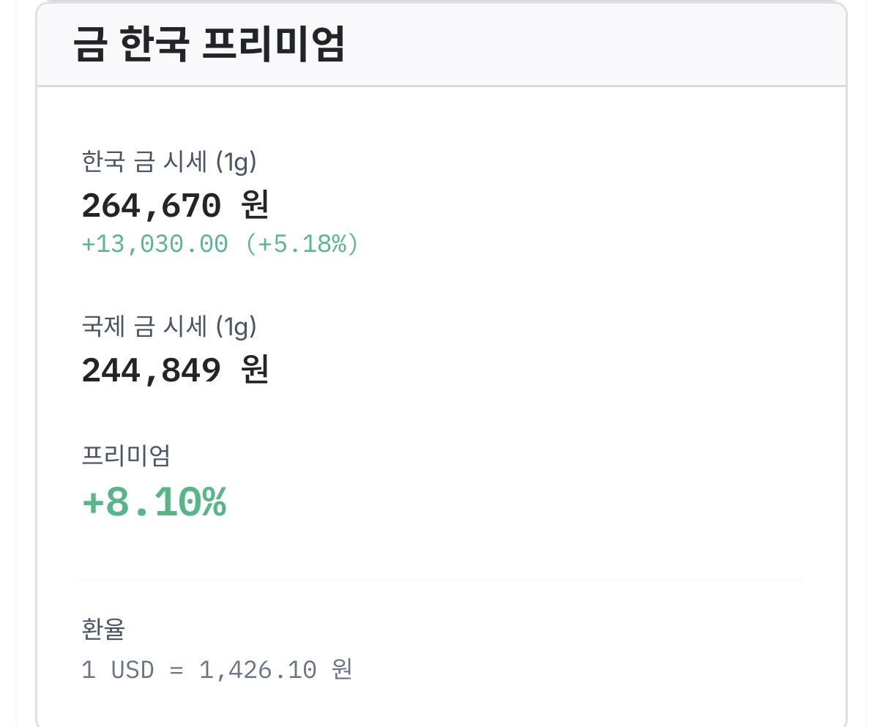Click the horizontal divider above 환율
The height and width of the screenshot is (727, 883).
click(442, 581)
